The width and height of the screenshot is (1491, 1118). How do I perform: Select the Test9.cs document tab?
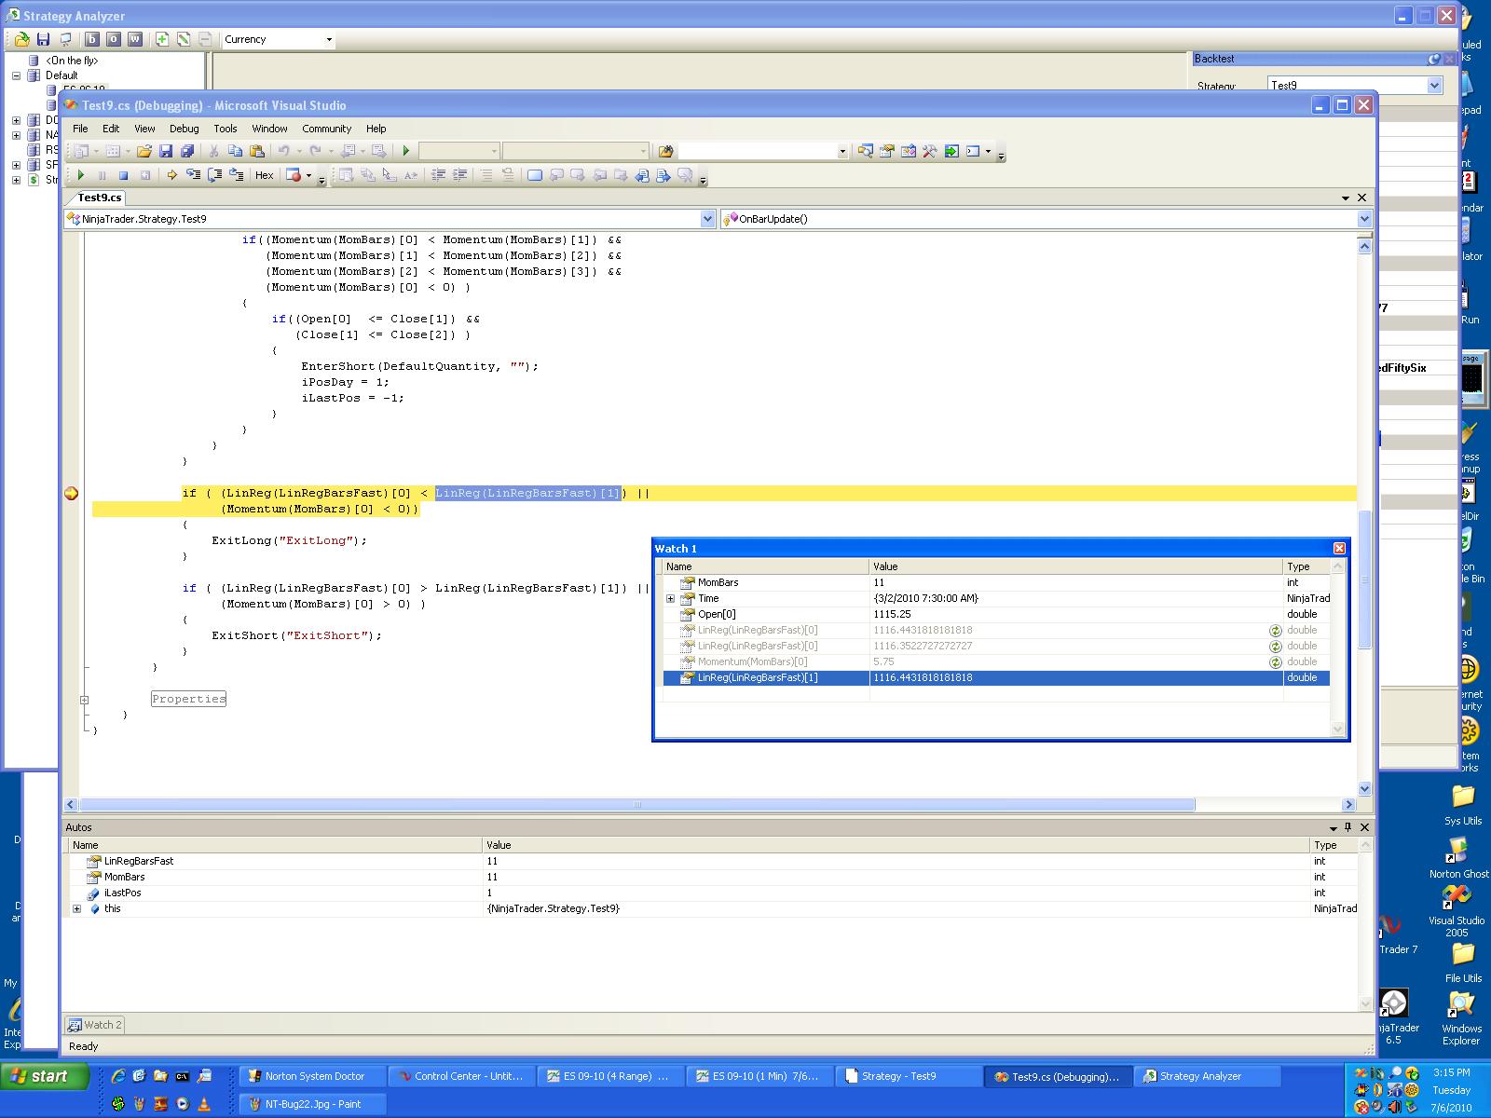[x=99, y=198]
